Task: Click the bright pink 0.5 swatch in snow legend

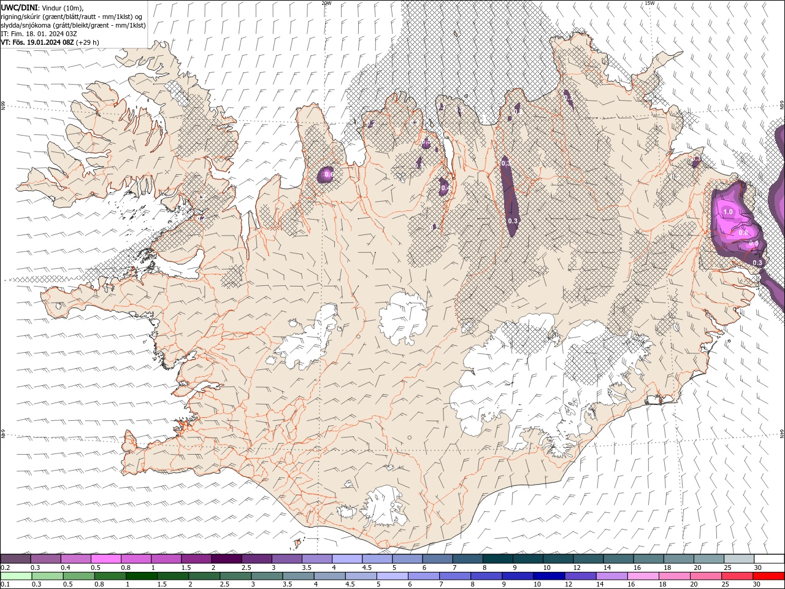Action: coord(105,559)
